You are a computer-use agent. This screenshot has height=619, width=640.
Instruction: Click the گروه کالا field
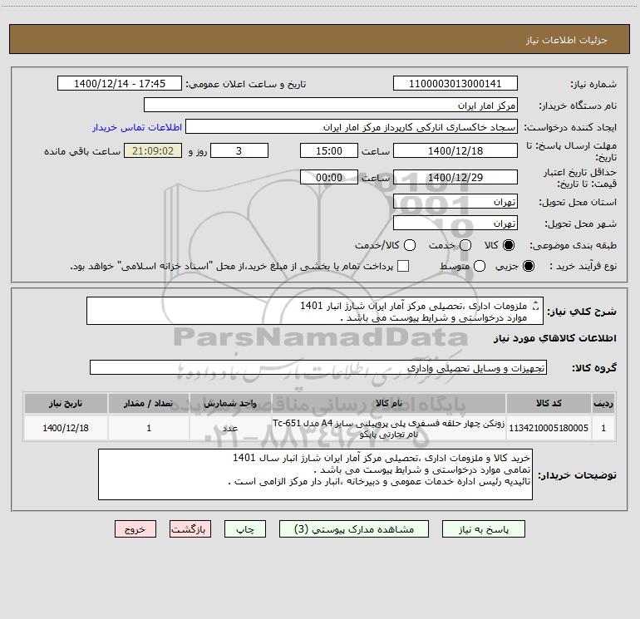click(x=318, y=367)
